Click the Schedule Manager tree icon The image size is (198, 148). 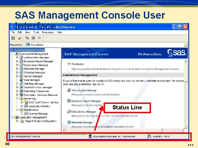[x=22, y=72]
